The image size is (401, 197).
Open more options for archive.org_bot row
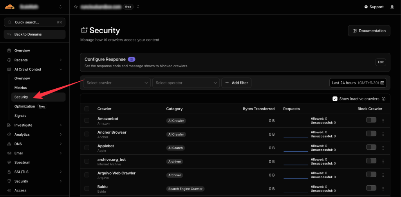click(x=383, y=161)
